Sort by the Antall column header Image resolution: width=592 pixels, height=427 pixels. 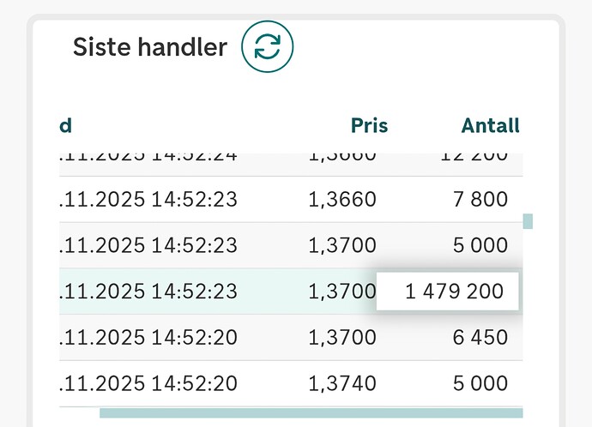point(490,126)
